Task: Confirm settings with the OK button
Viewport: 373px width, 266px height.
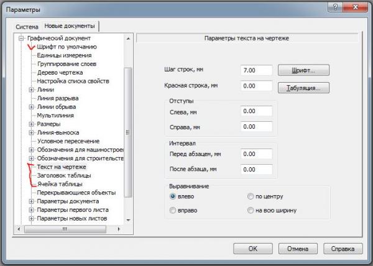Action: click(x=253, y=249)
